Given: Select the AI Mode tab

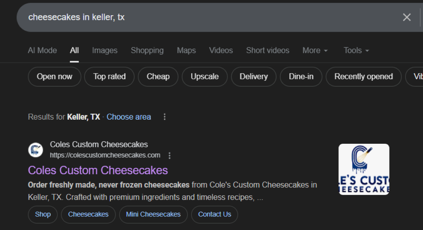Looking at the screenshot, I should tap(42, 50).
